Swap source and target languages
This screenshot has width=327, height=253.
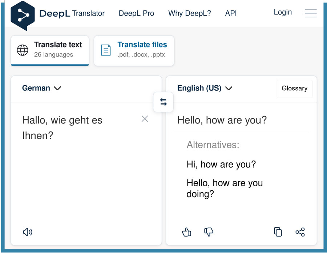click(163, 102)
